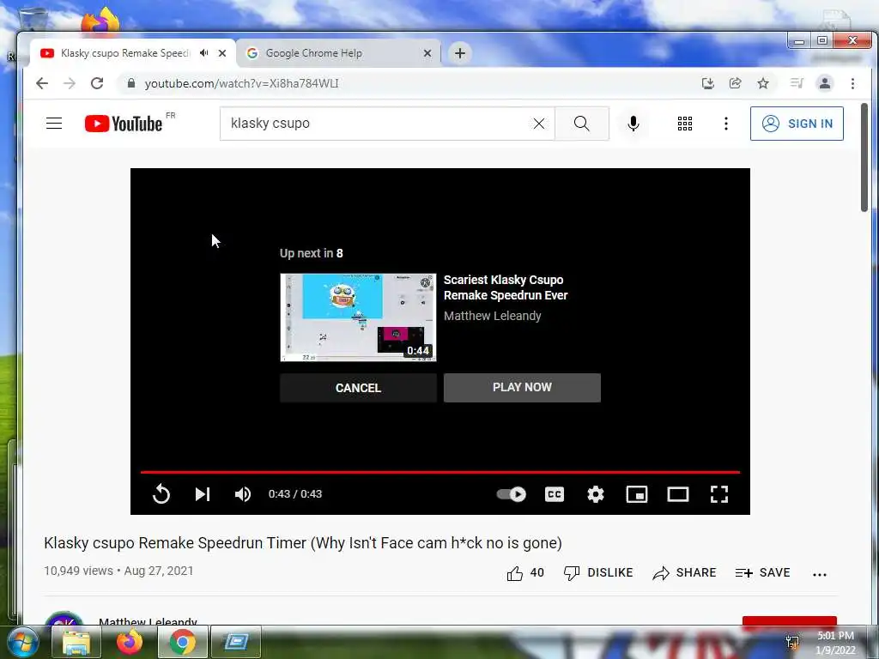Open Scariest Klasky Csupo Remake Speedrun title

[x=506, y=287]
